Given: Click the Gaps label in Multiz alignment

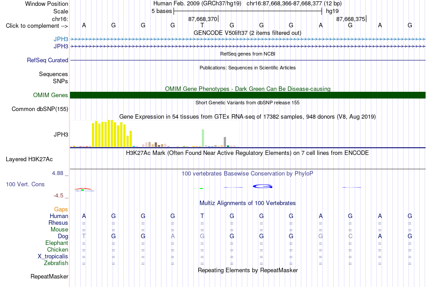Looking at the screenshot, I should coord(61,209).
